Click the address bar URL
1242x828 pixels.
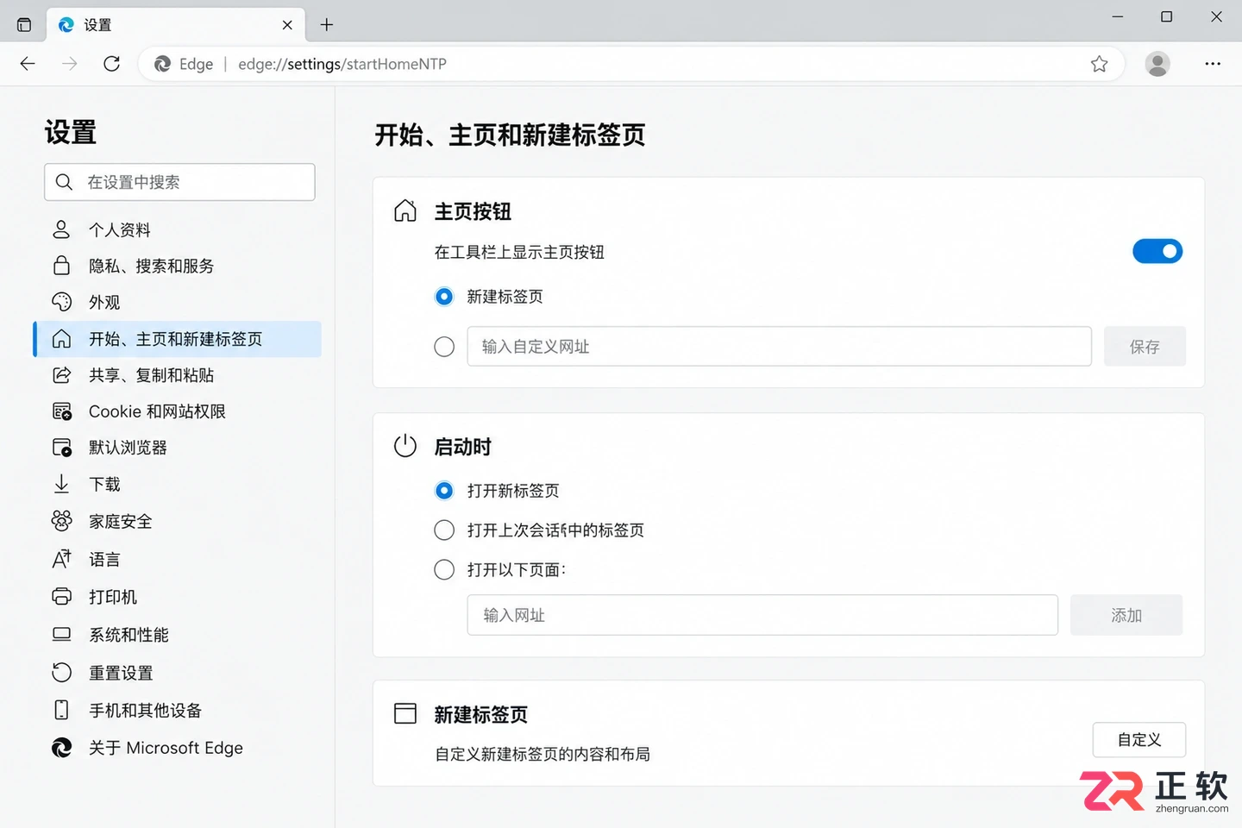pos(342,64)
